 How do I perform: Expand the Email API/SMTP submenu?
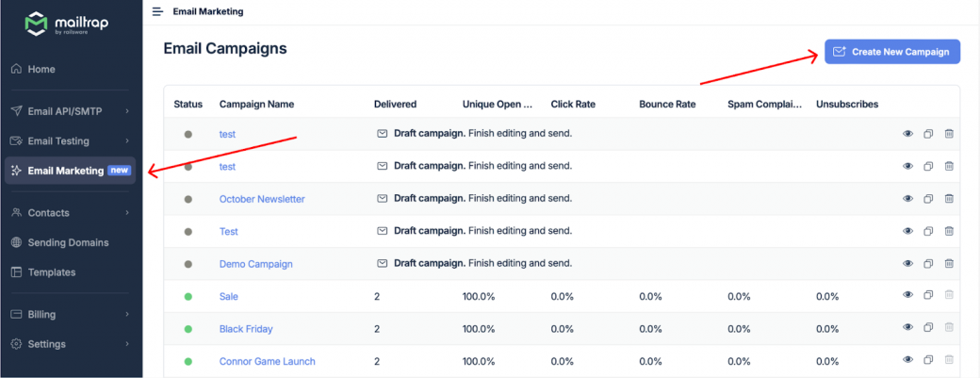pos(127,111)
